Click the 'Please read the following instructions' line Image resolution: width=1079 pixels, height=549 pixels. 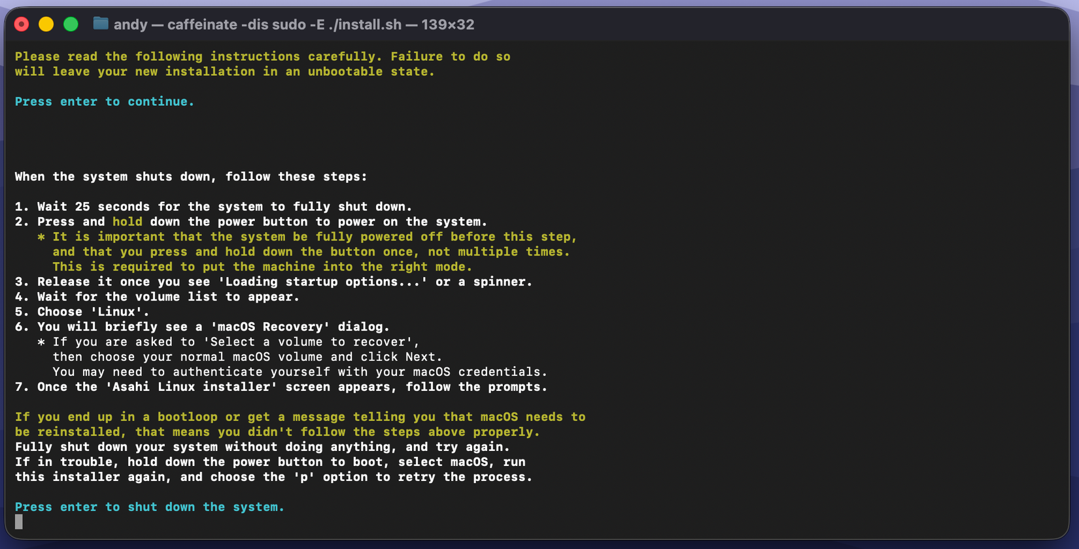click(262, 57)
